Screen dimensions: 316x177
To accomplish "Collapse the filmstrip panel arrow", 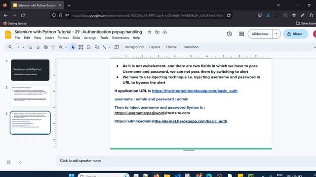I will click(x=20, y=162).
